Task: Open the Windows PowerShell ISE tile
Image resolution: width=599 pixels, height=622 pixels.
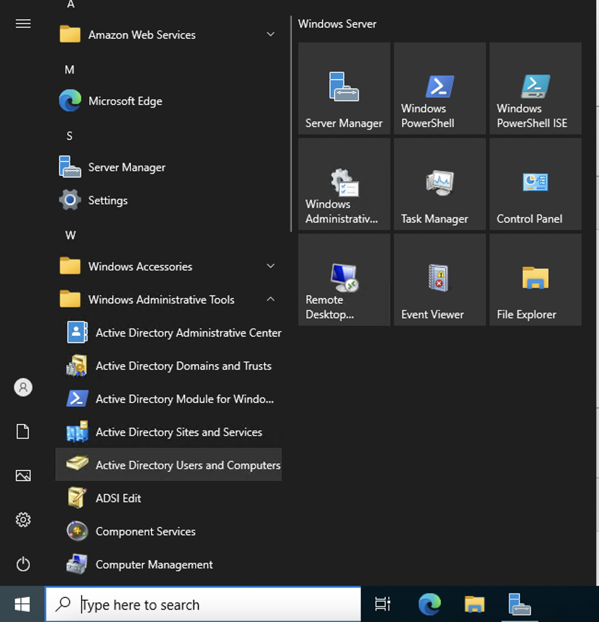Action: [x=536, y=88]
